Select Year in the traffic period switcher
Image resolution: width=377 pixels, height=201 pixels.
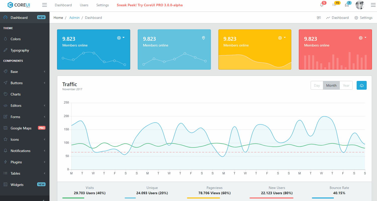pos(346,85)
